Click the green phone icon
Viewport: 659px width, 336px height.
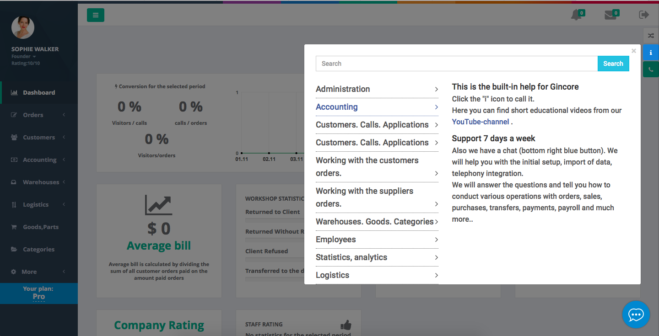(x=651, y=69)
